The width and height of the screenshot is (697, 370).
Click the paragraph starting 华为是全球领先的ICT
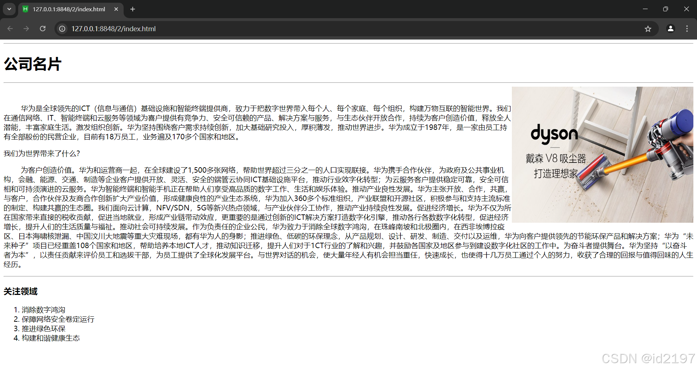pos(257,123)
